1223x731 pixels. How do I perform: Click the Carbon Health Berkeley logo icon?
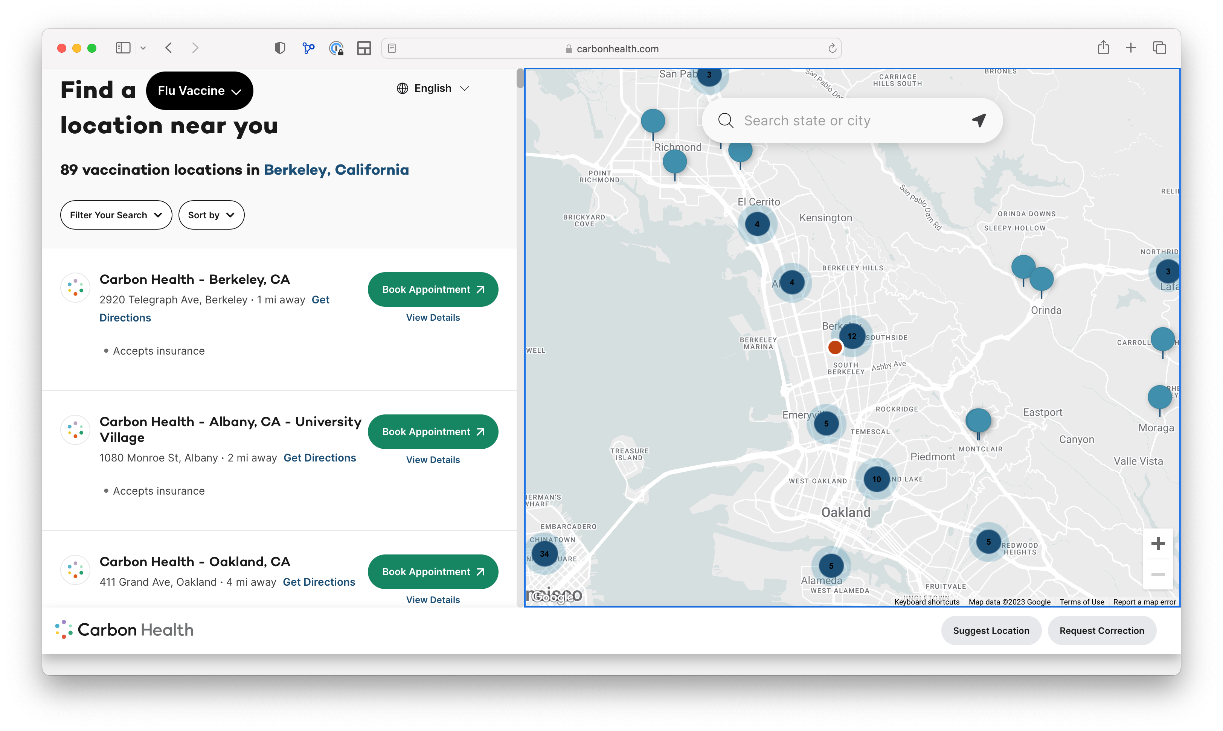coord(75,287)
